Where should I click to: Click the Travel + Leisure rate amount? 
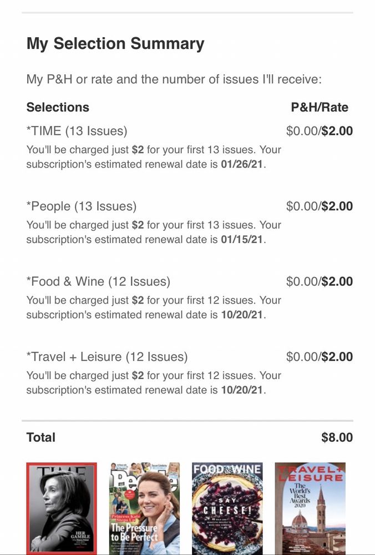[319, 356]
